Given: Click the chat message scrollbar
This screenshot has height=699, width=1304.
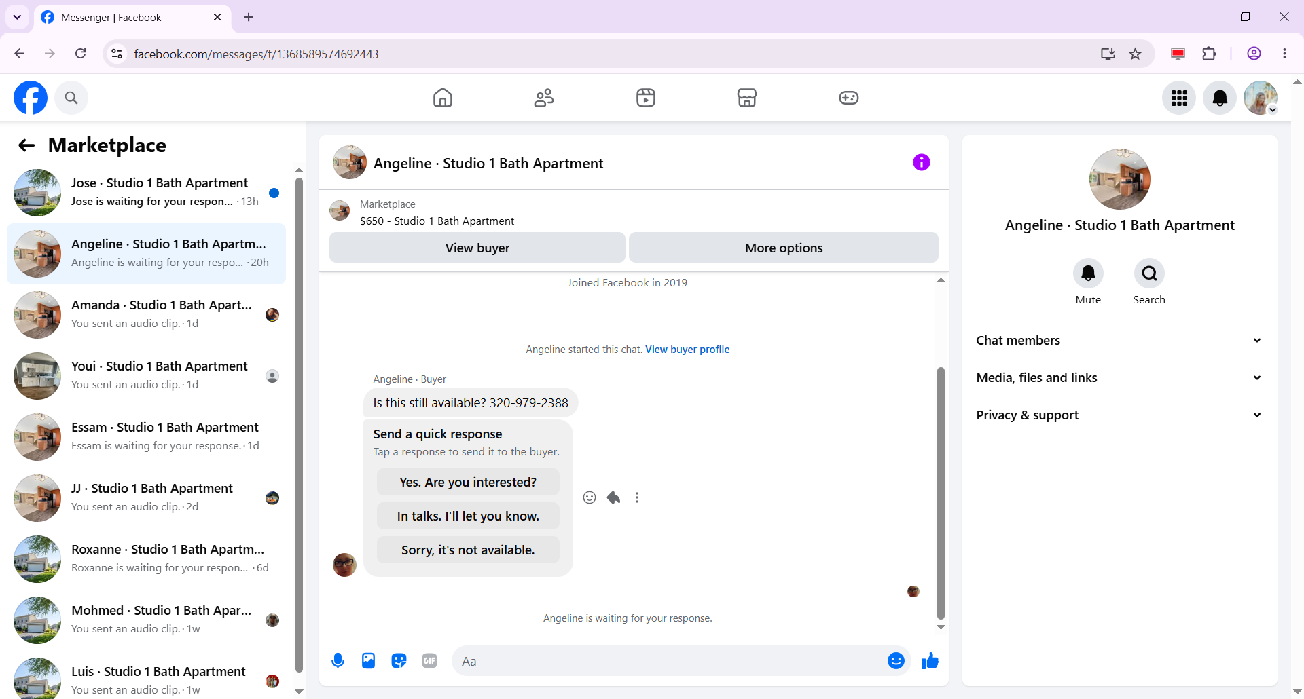Looking at the screenshot, I should [941, 493].
